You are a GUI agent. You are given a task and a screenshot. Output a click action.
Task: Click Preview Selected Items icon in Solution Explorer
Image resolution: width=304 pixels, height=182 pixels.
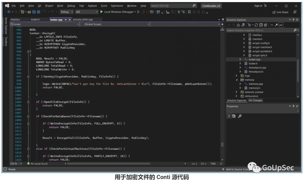(x=281, y=25)
